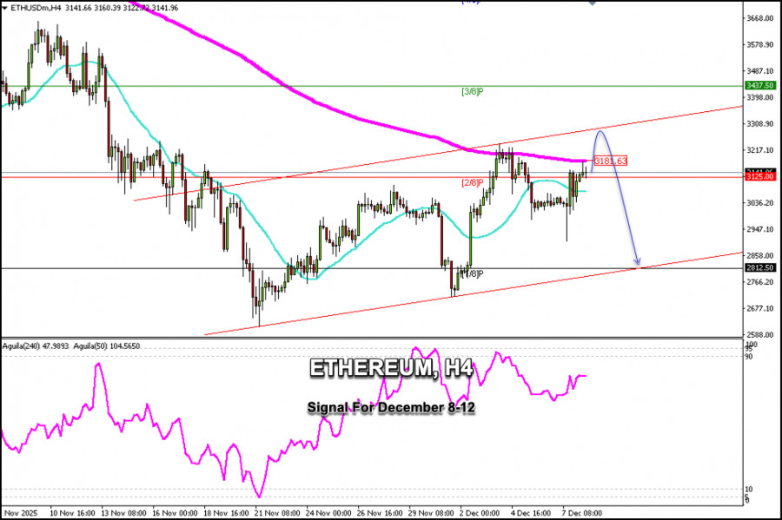This screenshot has height=520, width=782.
Task: Select the 3578.90 price axis label
Action: [760, 45]
